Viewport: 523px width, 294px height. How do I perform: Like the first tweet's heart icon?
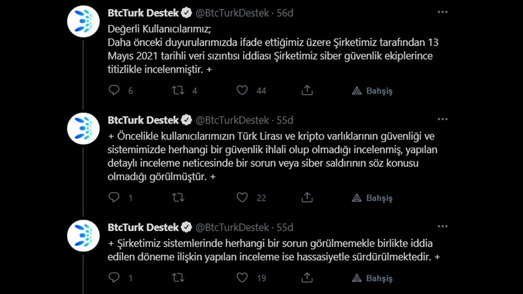click(242, 89)
